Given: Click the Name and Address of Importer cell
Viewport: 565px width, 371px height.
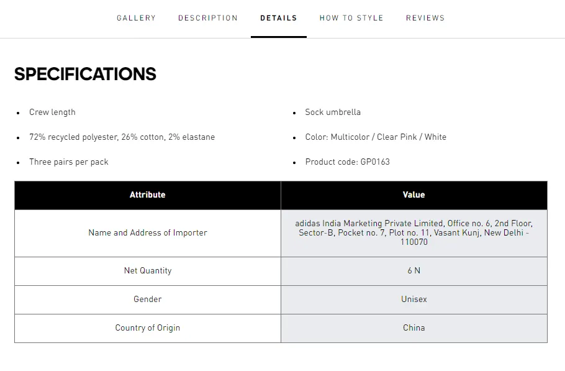Looking at the screenshot, I should [x=148, y=233].
